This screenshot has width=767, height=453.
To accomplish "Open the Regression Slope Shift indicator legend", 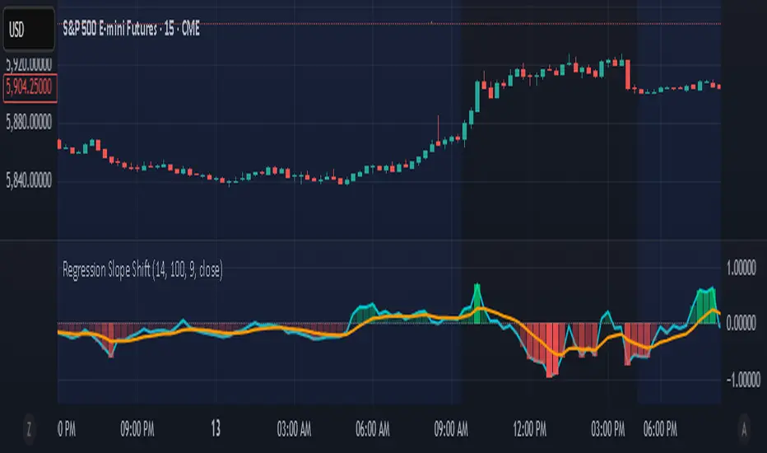I will 142,268.
